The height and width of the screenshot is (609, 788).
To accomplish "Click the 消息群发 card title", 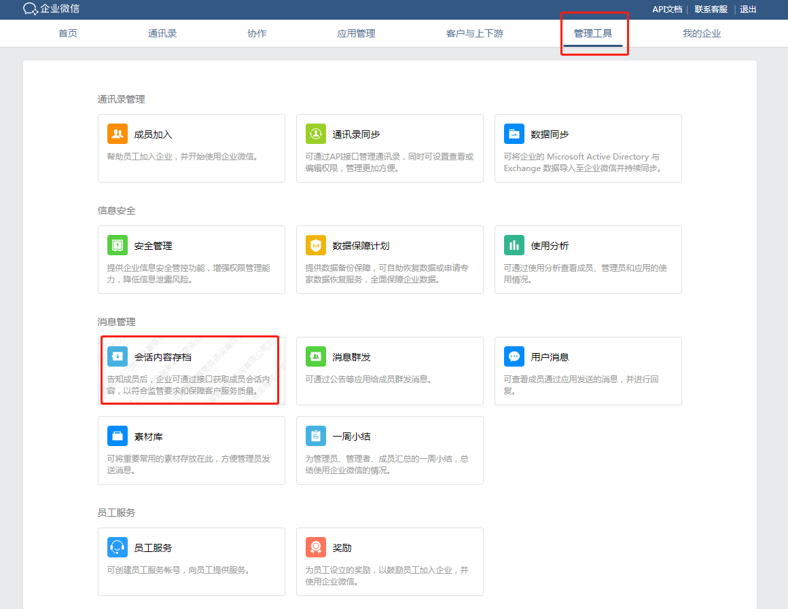I will 351,357.
